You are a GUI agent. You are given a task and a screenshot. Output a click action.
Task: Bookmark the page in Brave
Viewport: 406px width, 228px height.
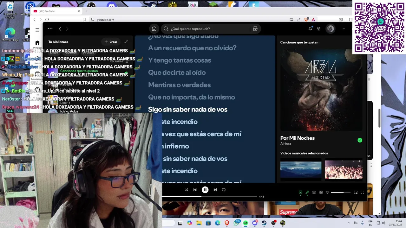(x=84, y=20)
